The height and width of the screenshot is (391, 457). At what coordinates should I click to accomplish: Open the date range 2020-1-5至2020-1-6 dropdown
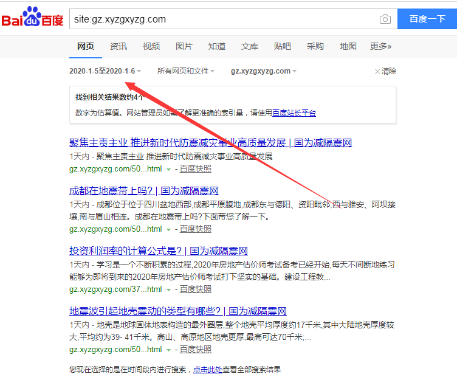105,71
